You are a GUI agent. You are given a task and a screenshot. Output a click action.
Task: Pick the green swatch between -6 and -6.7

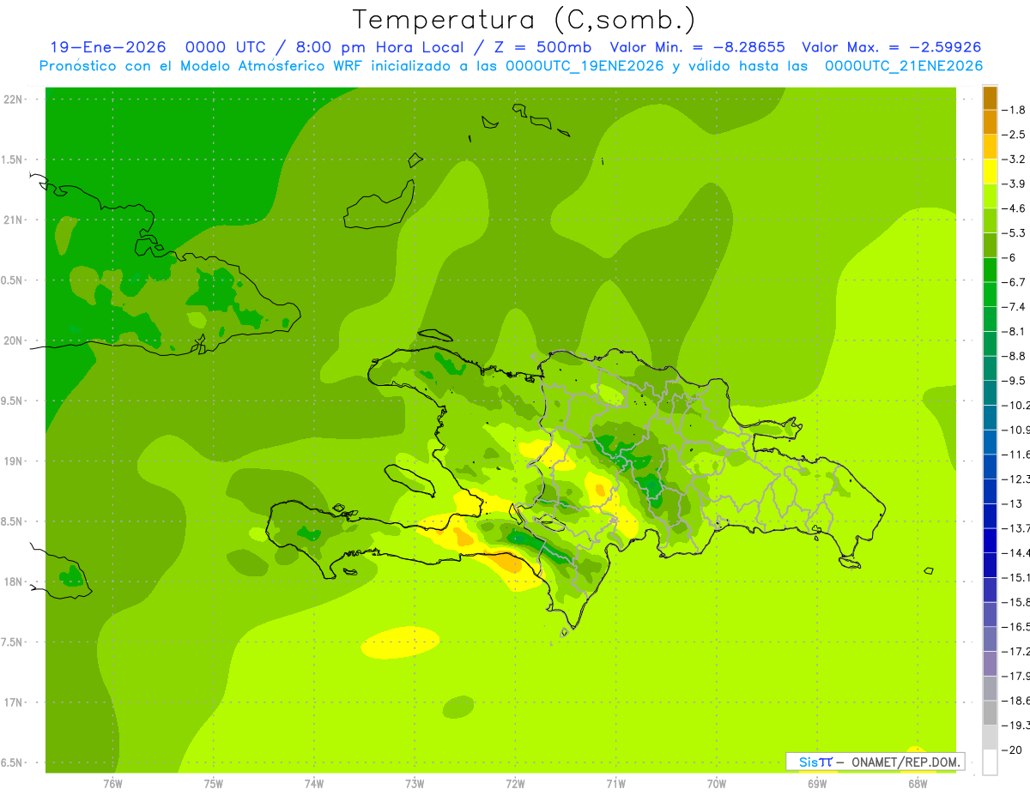click(990, 270)
